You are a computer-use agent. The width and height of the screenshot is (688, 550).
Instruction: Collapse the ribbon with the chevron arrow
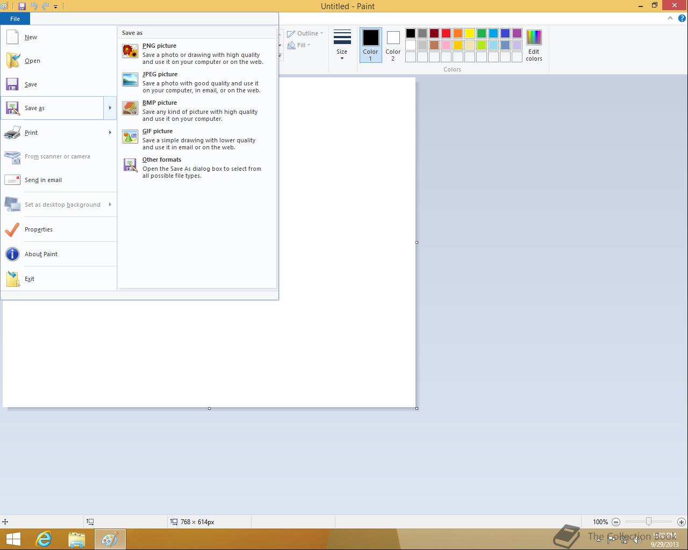tap(670, 18)
